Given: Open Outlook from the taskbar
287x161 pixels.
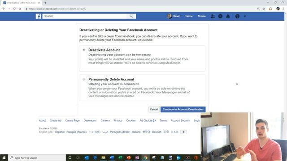Looking at the screenshot, I should pos(87,157).
